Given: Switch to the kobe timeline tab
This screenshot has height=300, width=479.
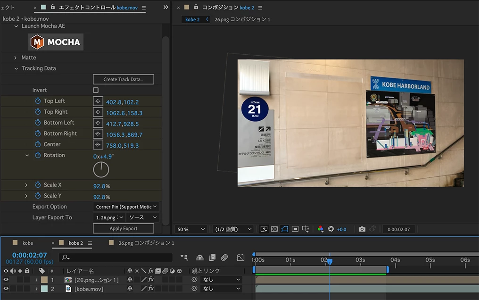Looking at the screenshot, I should tap(28, 243).
